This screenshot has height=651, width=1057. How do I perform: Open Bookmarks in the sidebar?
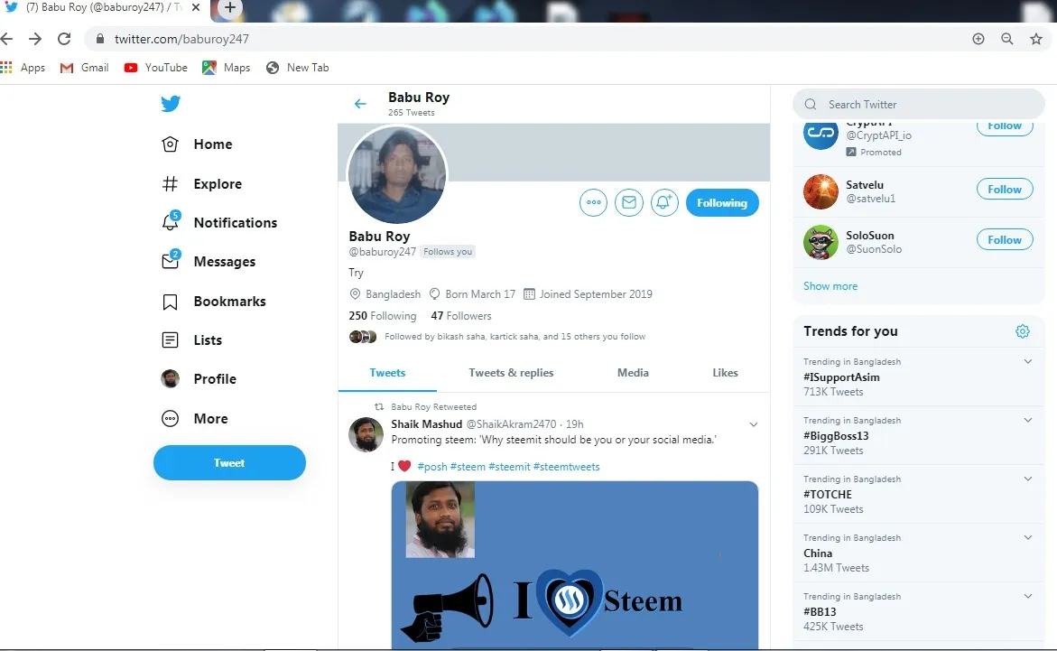point(214,302)
